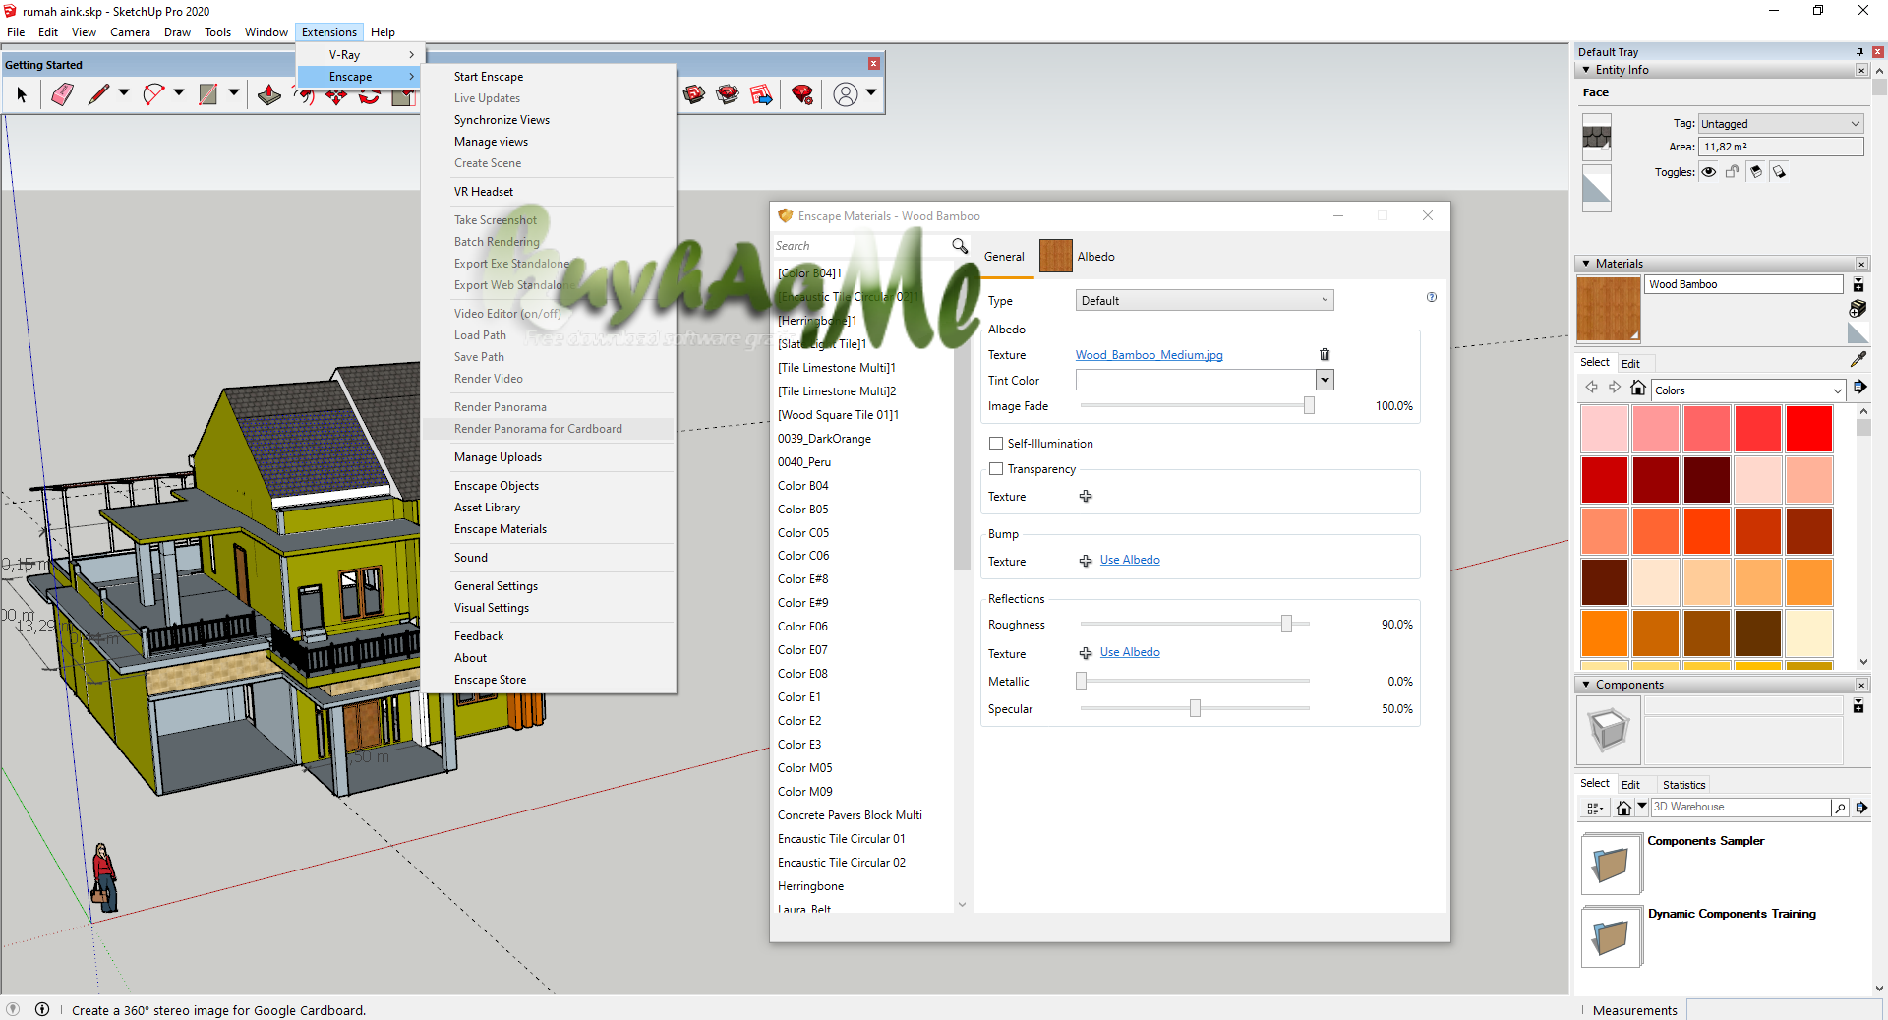Pick the Sample Paint eyedropper tool
Screen dimensions: 1888x1020
coord(1858,360)
